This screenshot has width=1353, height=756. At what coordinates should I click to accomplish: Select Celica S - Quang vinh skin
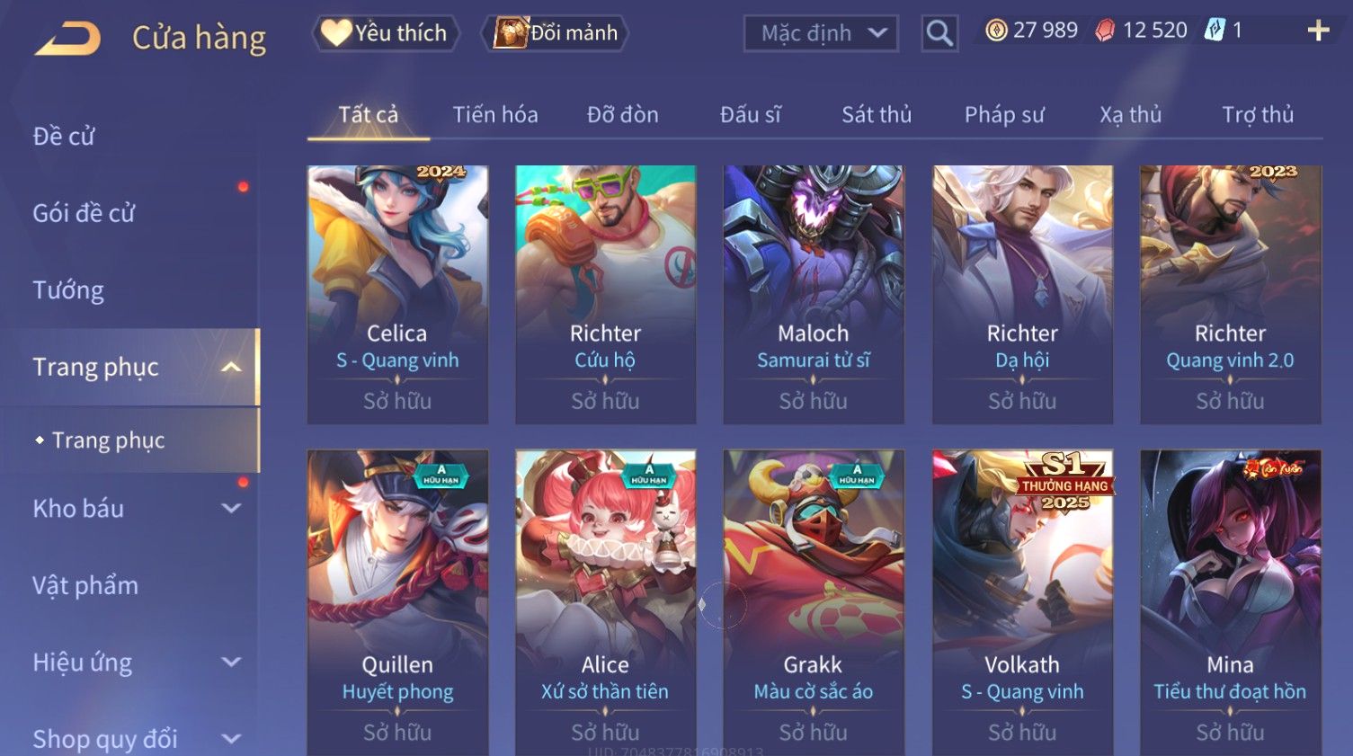point(397,294)
